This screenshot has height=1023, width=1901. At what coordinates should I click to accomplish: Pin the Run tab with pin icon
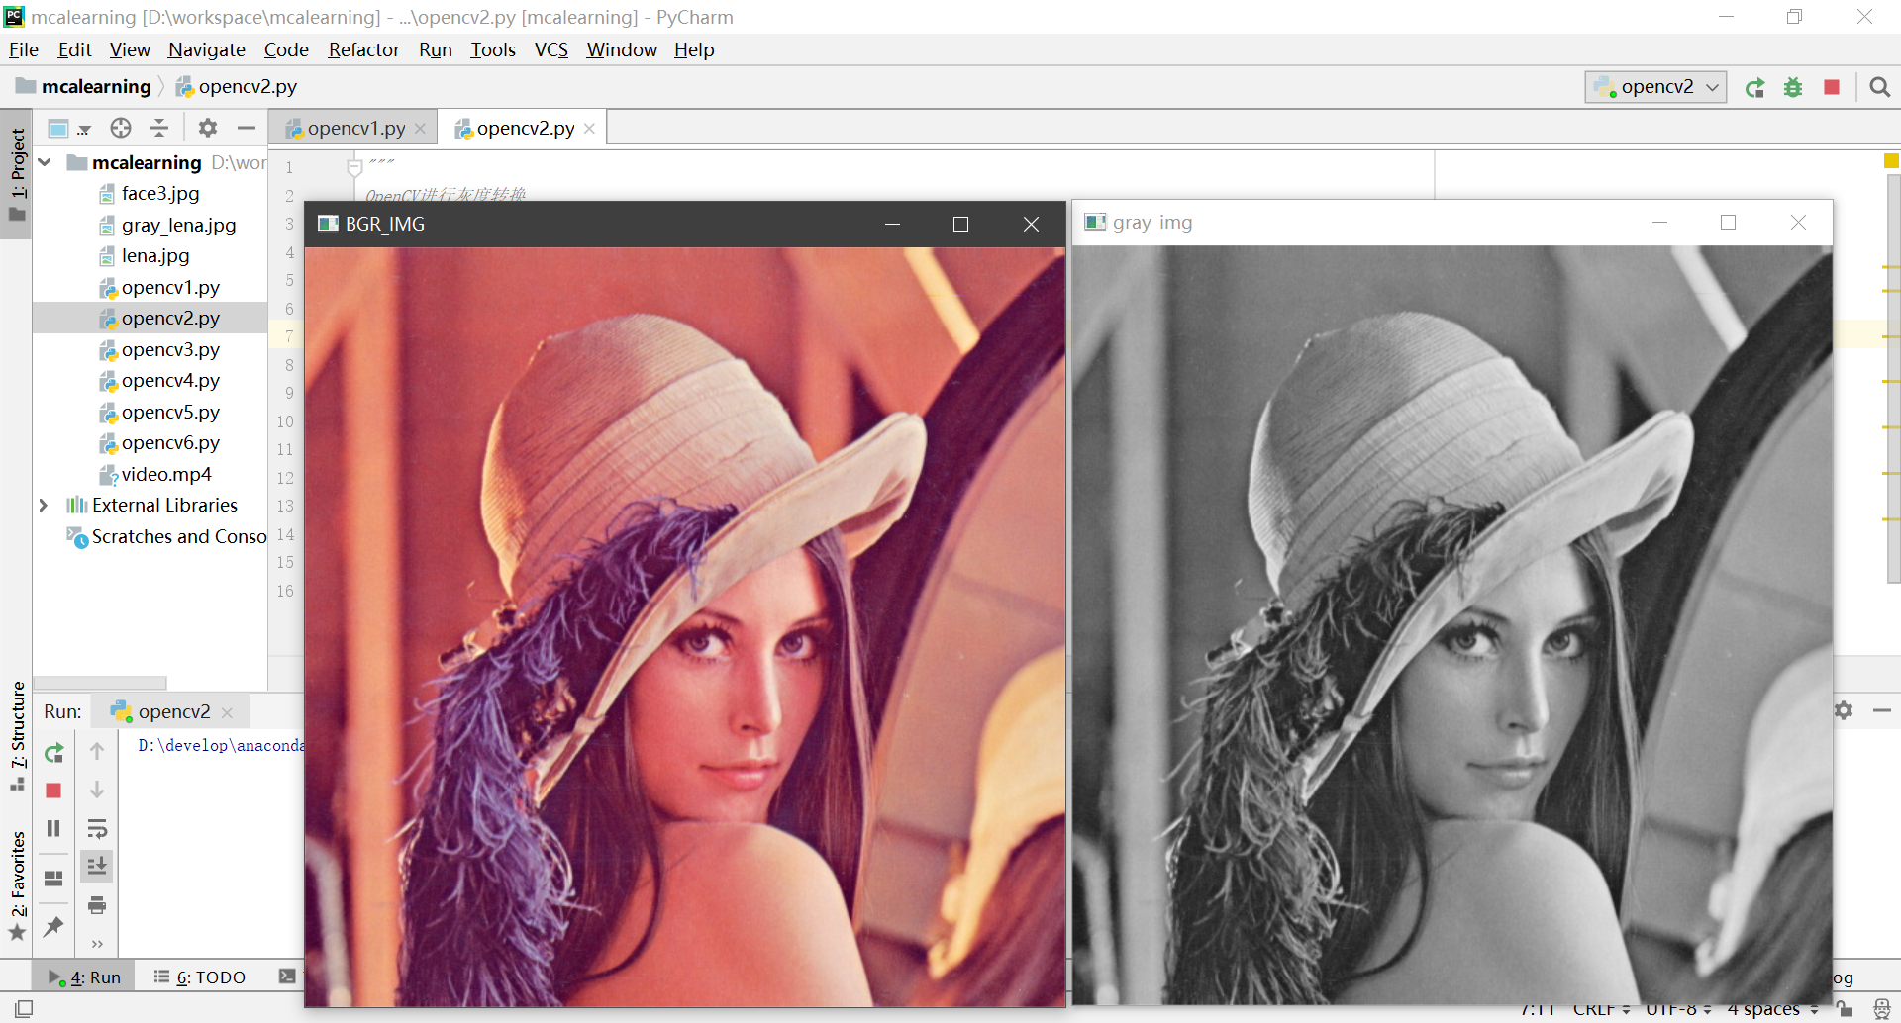click(x=54, y=927)
